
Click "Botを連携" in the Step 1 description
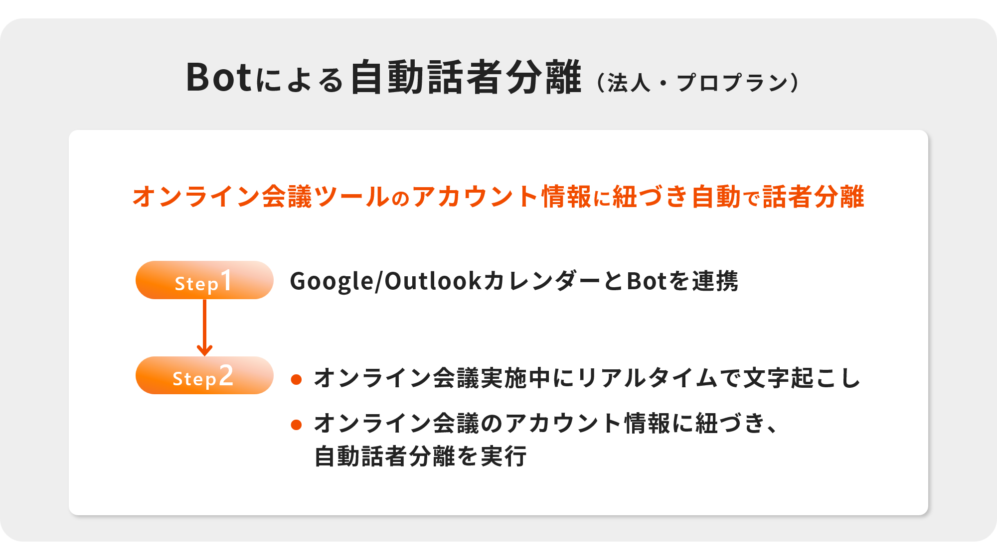click(682, 281)
